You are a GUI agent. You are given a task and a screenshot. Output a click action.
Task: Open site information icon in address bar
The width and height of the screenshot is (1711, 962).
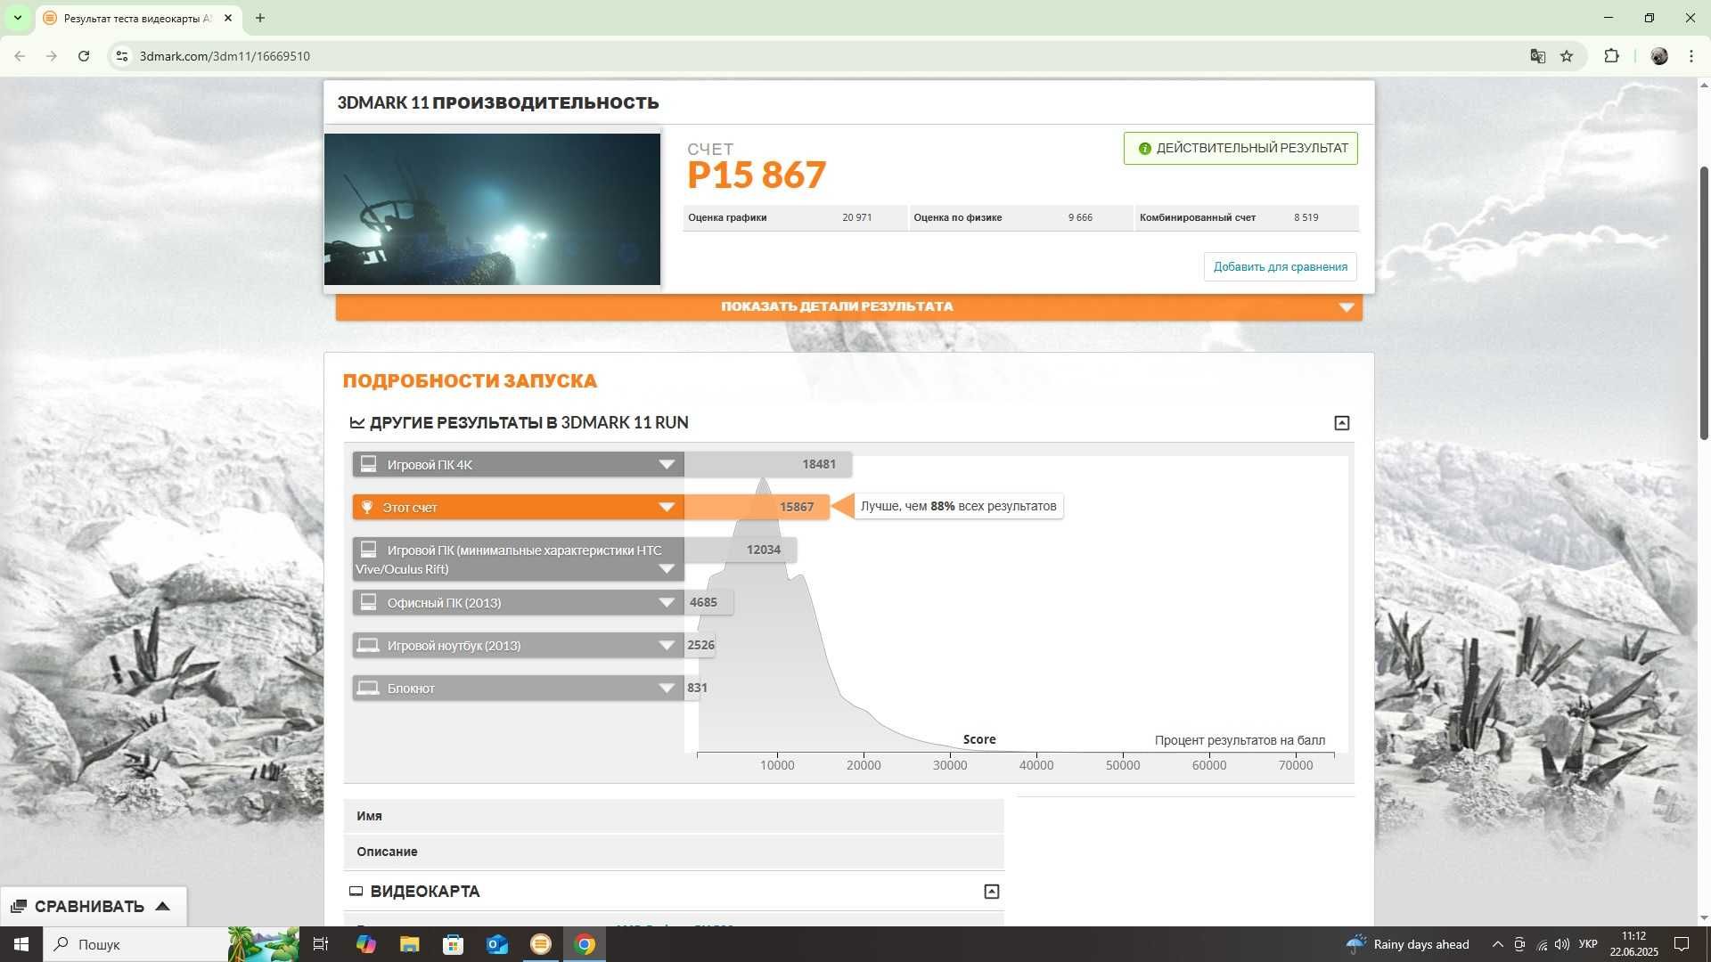point(123,56)
